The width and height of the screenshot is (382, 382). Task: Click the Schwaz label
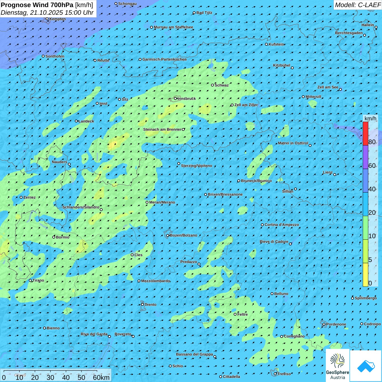pyautogui.click(x=222, y=85)
